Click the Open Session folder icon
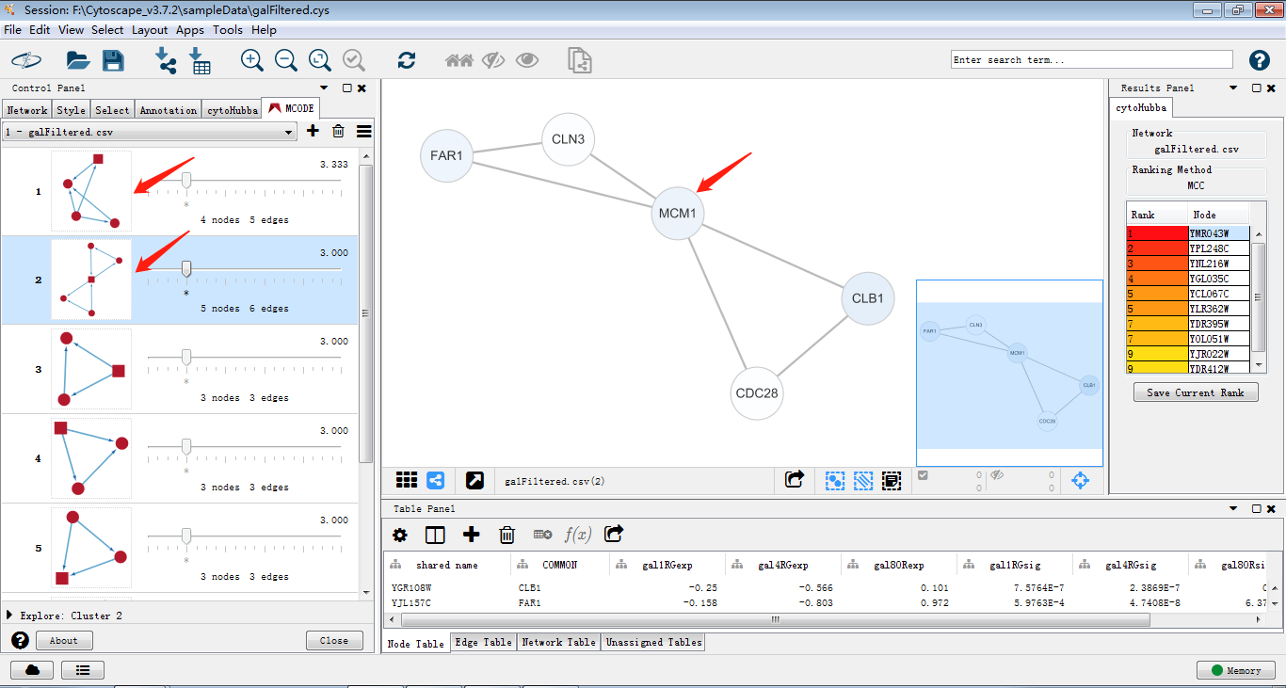Viewport: 1286px width, 688px height. click(78, 61)
